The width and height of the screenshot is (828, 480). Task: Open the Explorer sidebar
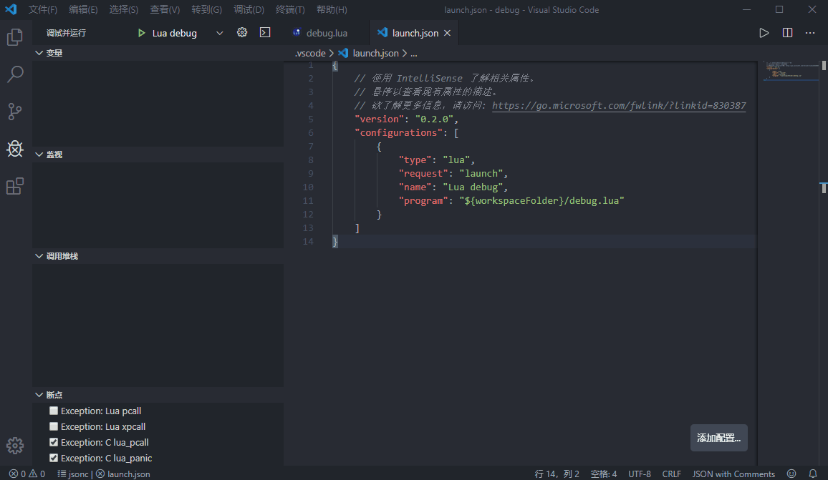[15, 38]
